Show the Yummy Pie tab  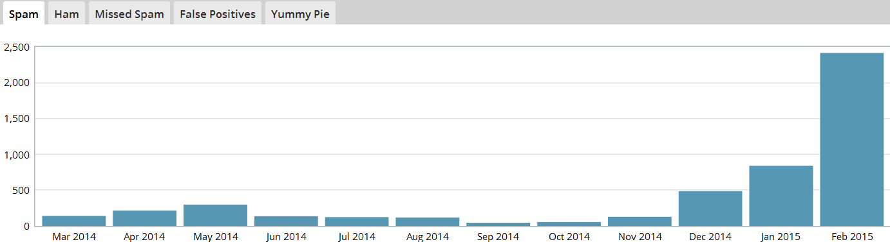[300, 13]
